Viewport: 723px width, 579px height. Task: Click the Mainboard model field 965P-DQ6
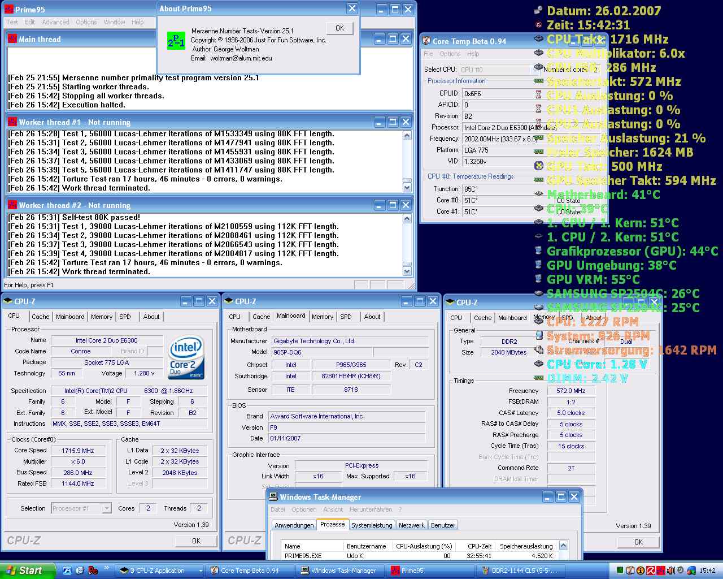coord(322,352)
